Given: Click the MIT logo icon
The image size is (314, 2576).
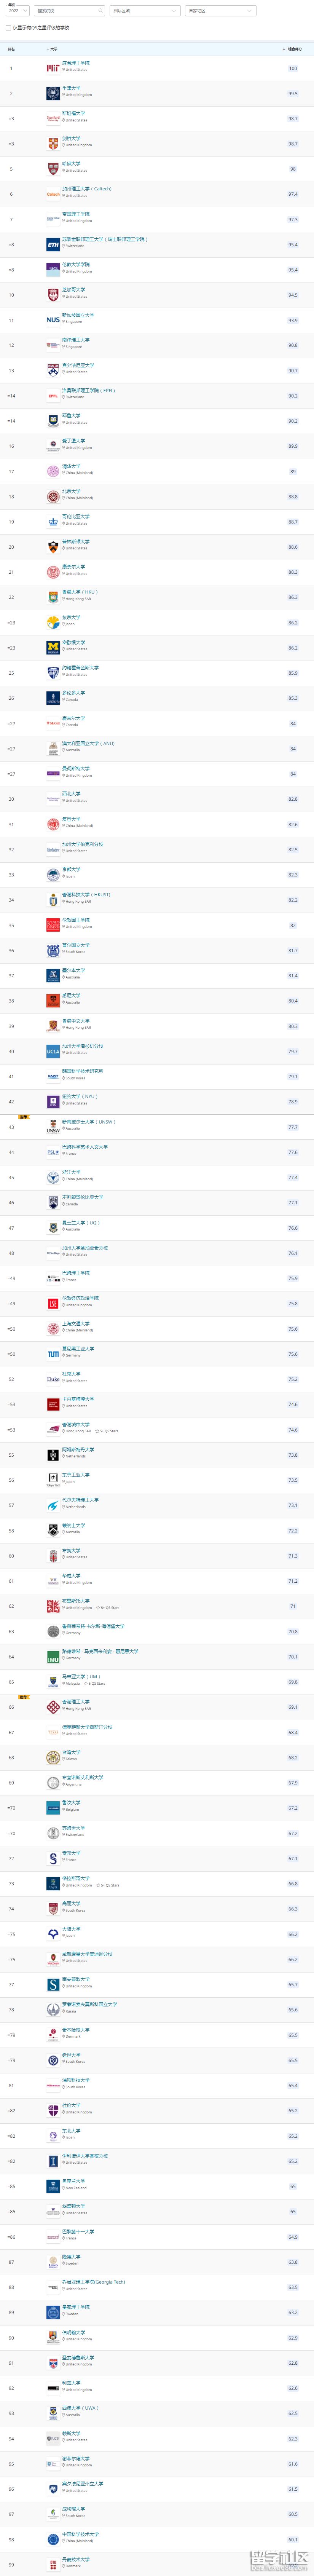Looking at the screenshot, I should pos(53,68).
